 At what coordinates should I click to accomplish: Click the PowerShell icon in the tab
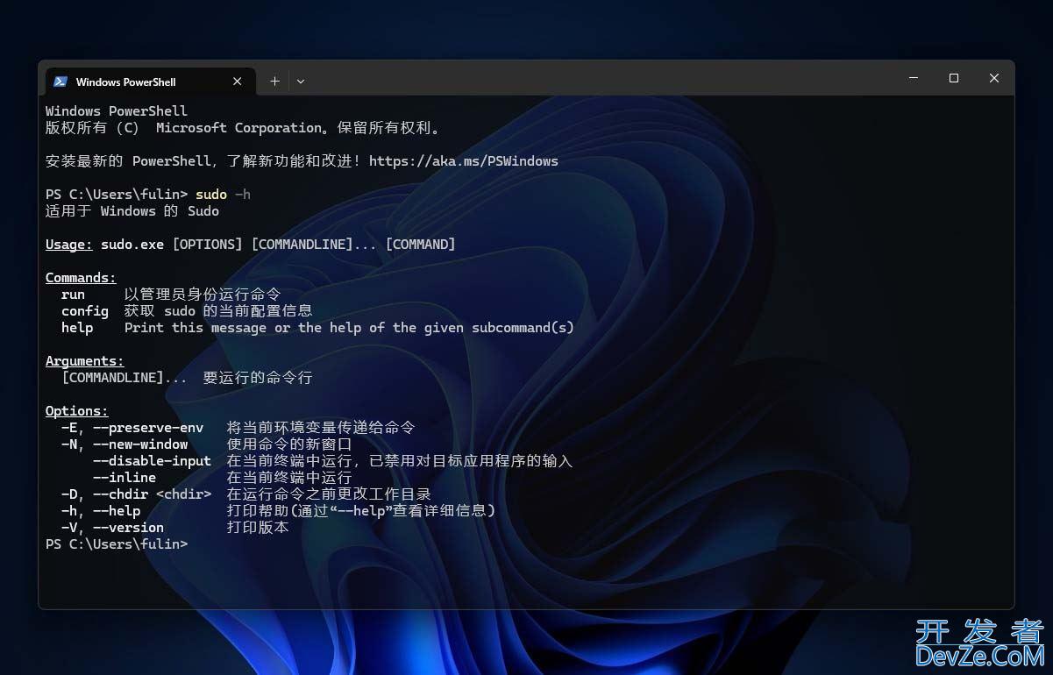click(x=60, y=82)
